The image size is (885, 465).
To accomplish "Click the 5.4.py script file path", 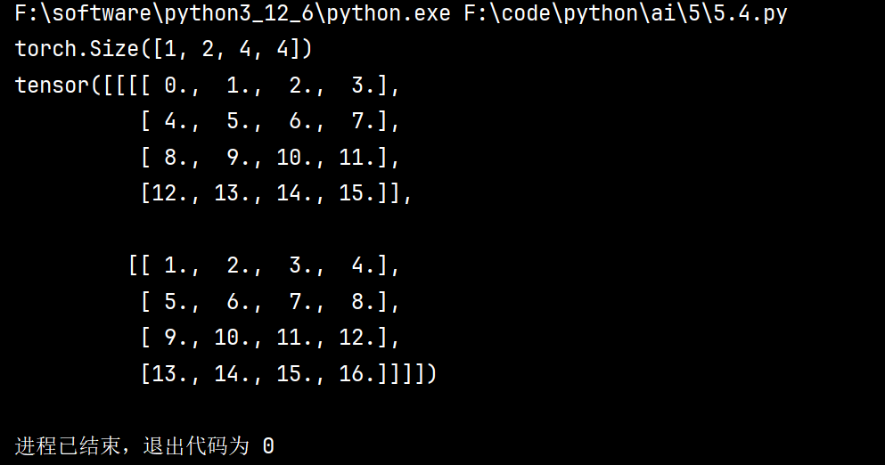I will (626, 13).
